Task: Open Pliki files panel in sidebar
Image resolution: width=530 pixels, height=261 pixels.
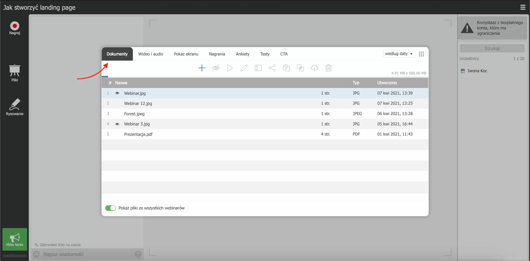Action: tap(15, 73)
